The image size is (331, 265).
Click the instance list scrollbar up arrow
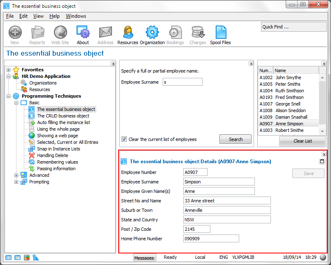tap(322, 77)
